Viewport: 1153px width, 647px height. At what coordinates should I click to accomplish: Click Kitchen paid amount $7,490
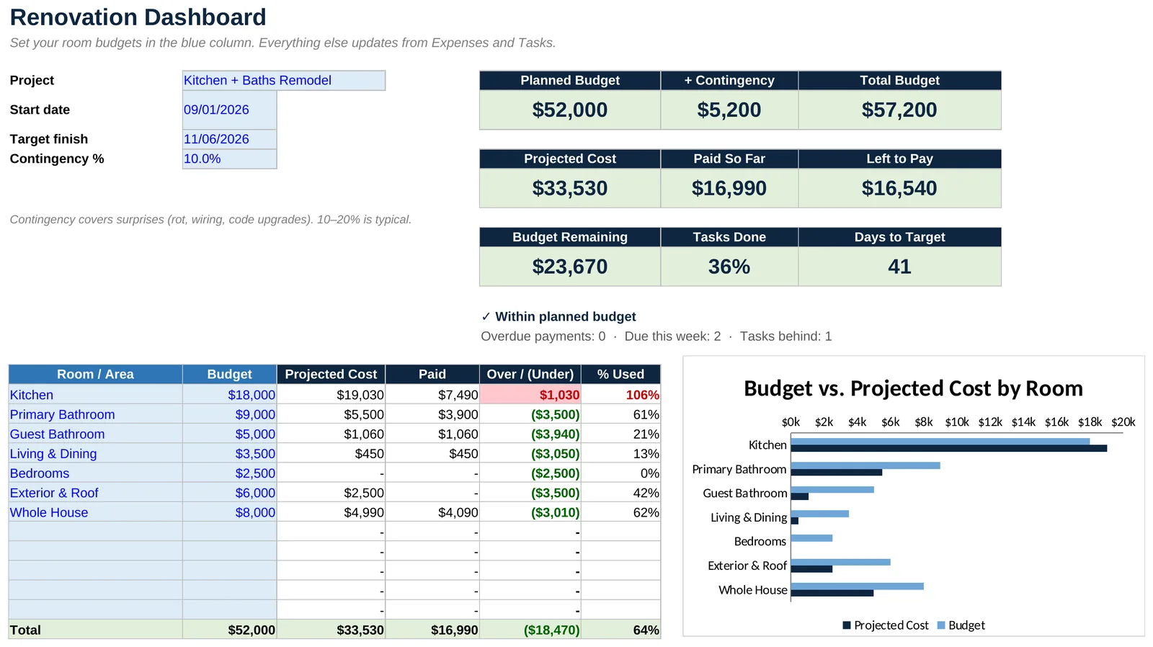[432, 395]
